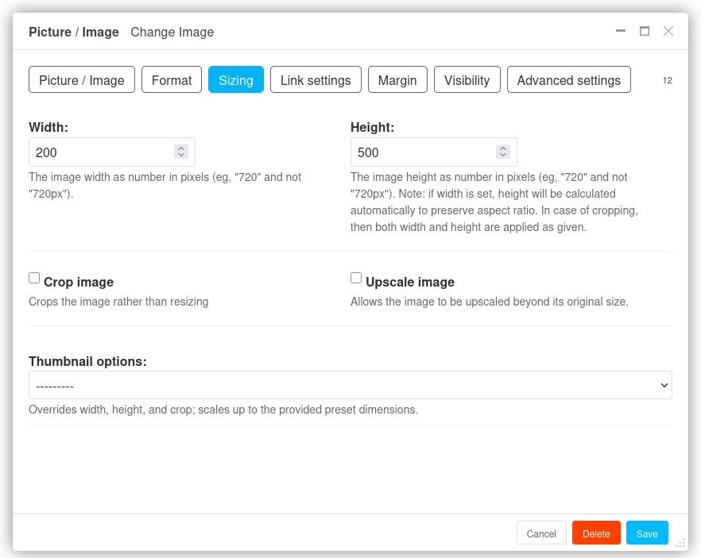Enable the Crop image checkbox
Image resolution: width=701 pixels, height=558 pixels.
[34, 277]
